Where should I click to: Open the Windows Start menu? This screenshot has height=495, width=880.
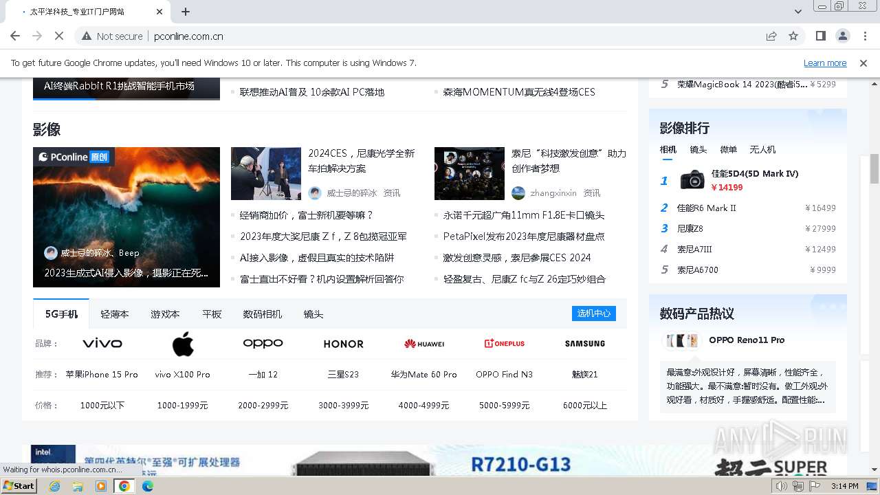click(x=19, y=485)
